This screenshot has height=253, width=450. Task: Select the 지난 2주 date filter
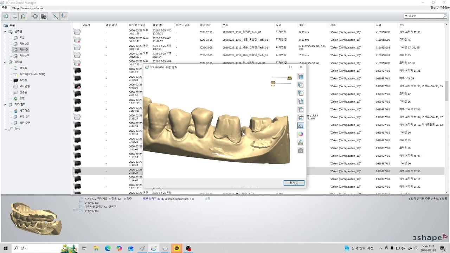point(24,56)
